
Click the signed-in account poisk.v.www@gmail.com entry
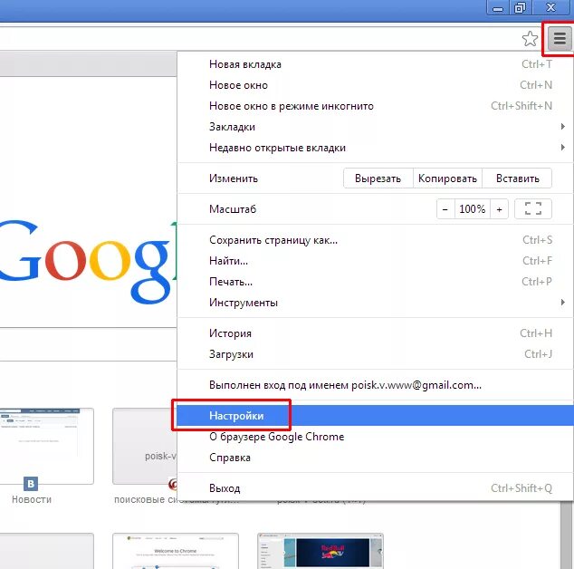pos(375,385)
